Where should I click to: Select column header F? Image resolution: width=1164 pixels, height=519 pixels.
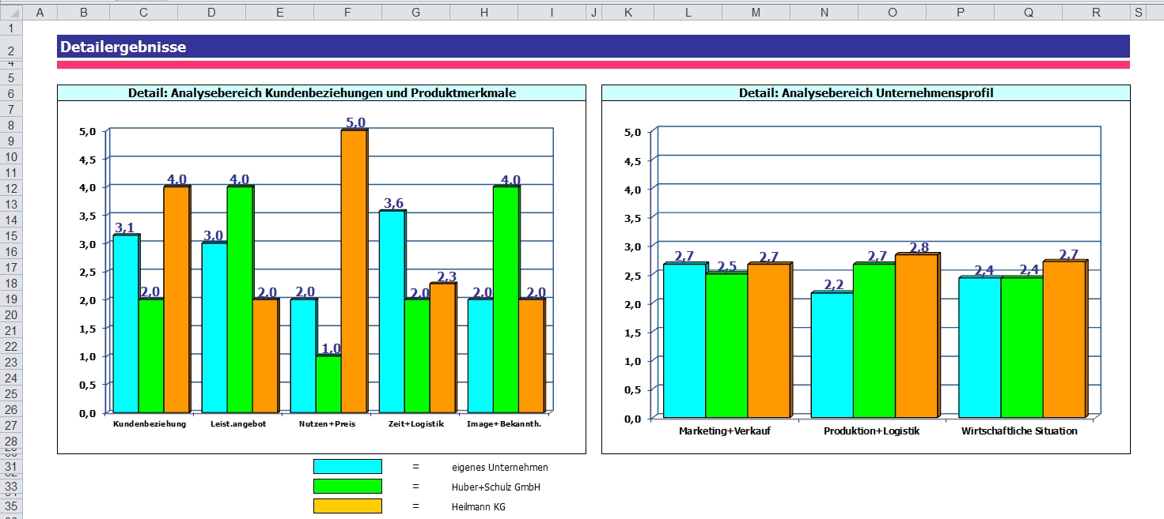point(347,13)
